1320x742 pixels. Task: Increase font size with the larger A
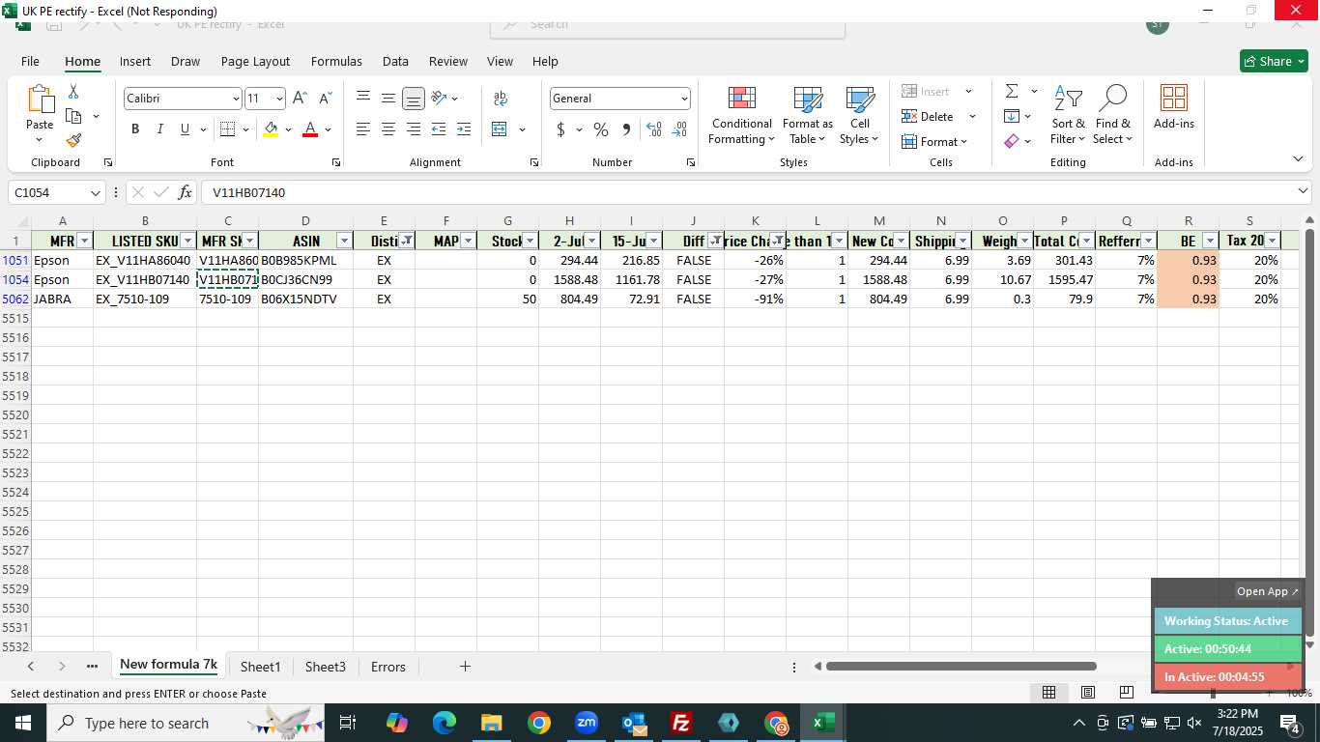(300, 99)
